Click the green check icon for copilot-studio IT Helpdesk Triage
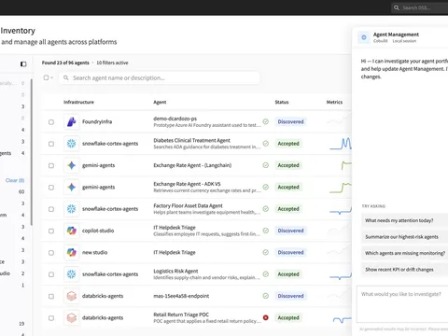The height and width of the screenshot is (336, 448). pyautogui.click(x=266, y=231)
